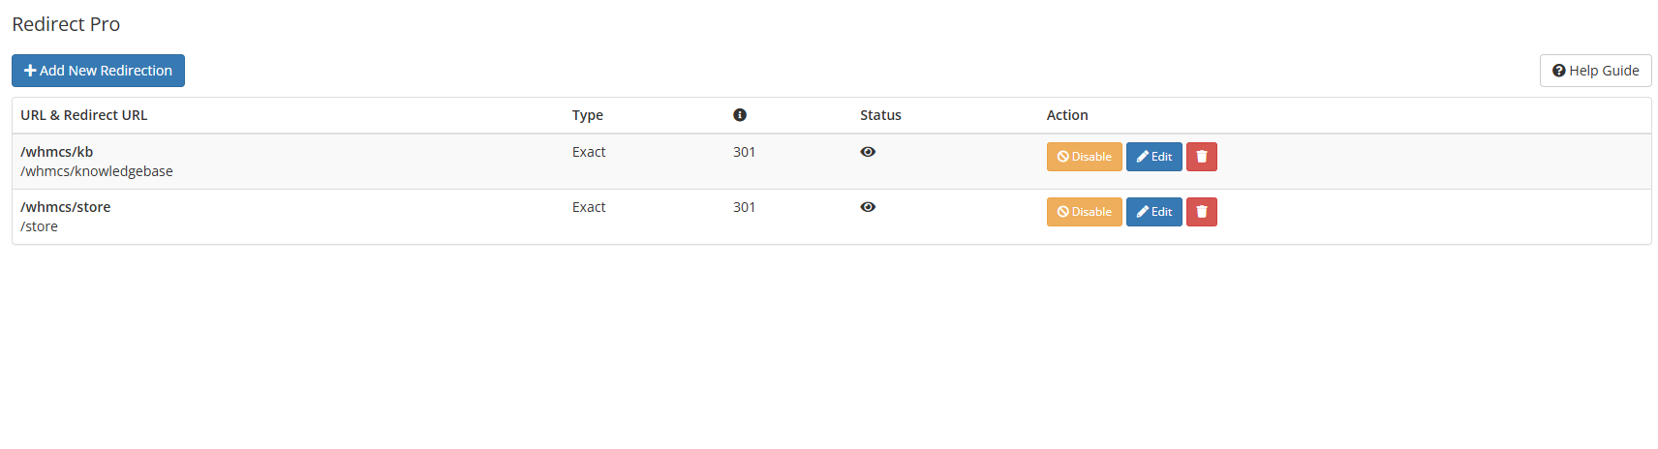1658x449 pixels.
Task: Open the Help Guide
Action: pos(1596,71)
